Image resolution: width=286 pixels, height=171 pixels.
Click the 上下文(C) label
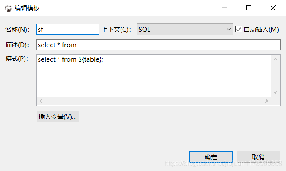click(116, 30)
